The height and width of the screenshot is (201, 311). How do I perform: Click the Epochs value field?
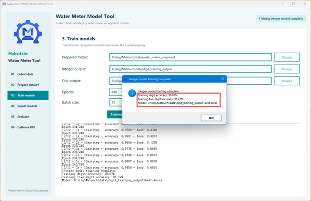(116, 92)
